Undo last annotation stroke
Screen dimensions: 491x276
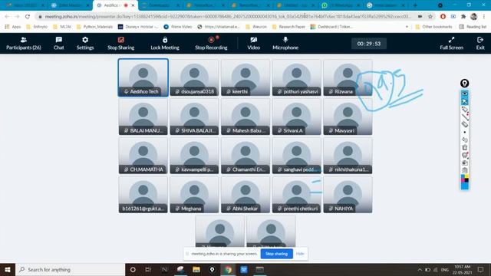click(x=465, y=140)
